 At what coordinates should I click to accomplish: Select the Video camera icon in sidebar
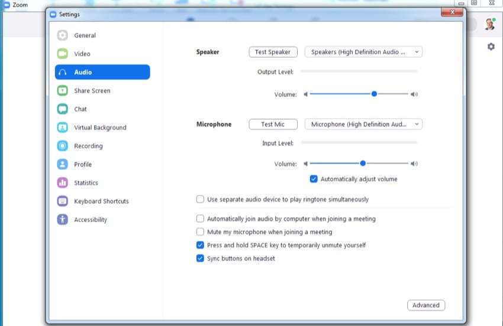63,54
